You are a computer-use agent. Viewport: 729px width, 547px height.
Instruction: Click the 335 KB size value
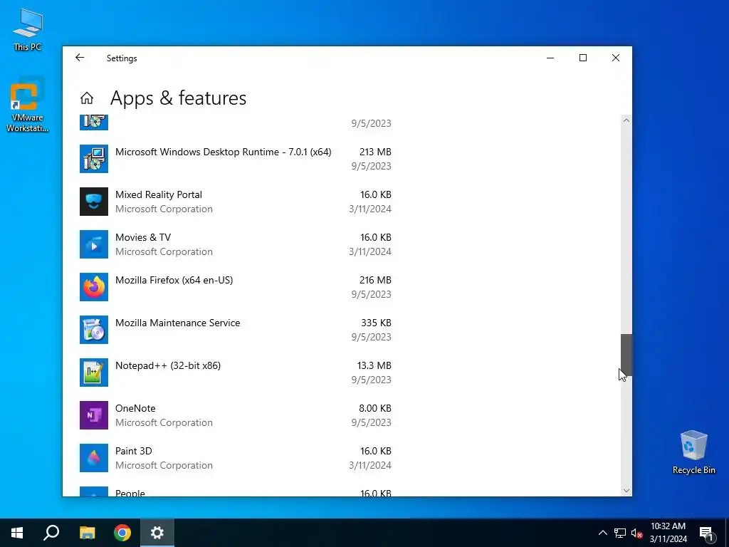coord(376,323)
